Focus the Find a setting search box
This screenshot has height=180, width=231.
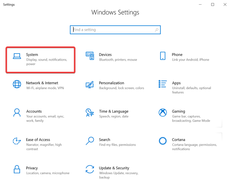[x=115, y=30]
